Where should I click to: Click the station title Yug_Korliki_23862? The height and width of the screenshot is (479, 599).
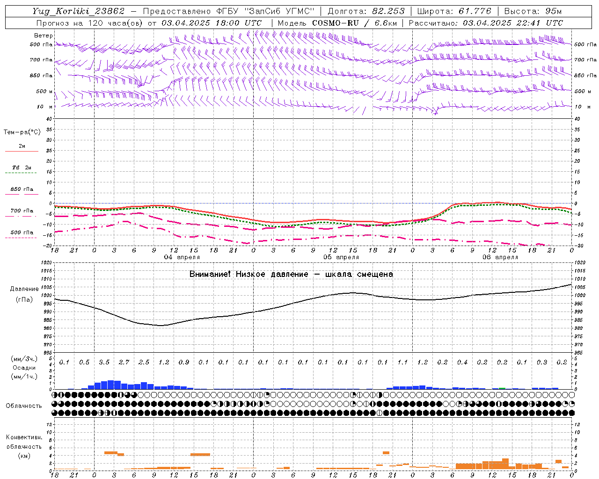[79, 11]
